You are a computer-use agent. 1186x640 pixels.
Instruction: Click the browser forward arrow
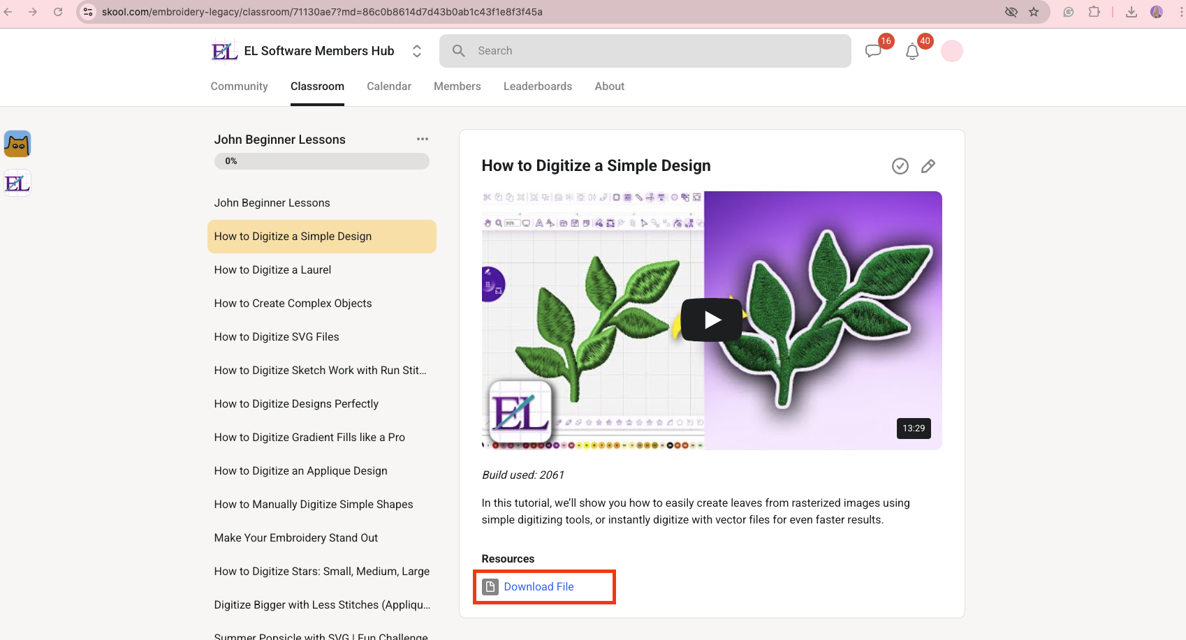(33, 12)
